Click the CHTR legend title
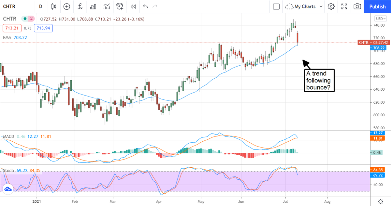This screenshot has height=206, width=391. coord(9,19)
